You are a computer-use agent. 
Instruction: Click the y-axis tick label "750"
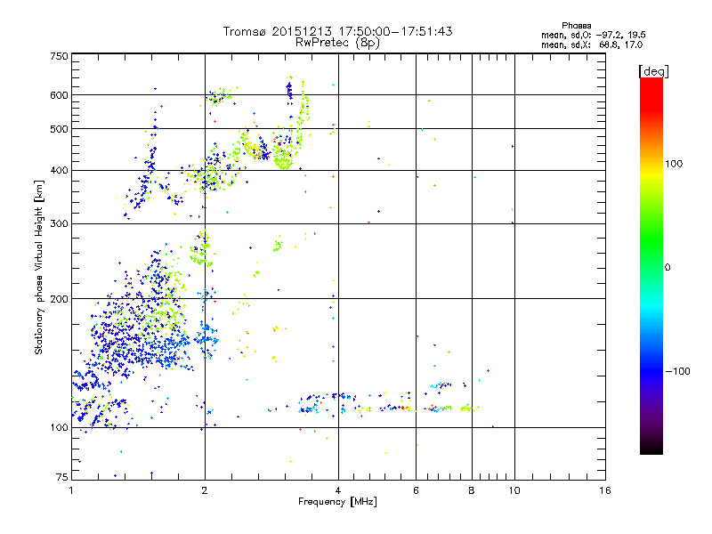click(x=59, y=56)
